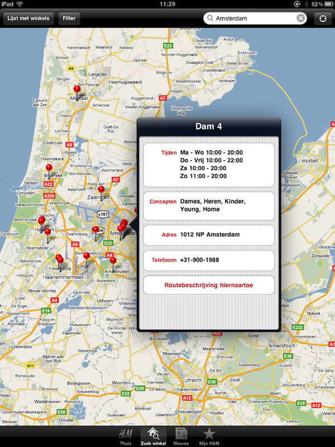Open Lijst met winkels
Viewport: 335px width, 447px height.
coord(28,18)
